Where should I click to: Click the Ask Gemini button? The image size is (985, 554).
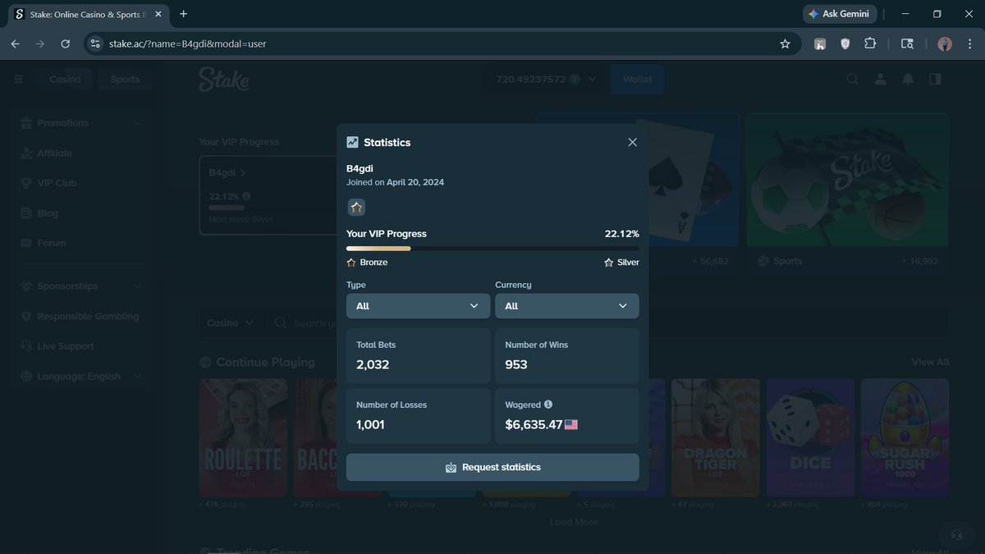(x=840, y=14)
